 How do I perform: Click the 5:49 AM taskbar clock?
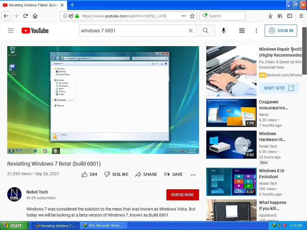point(296,226)
